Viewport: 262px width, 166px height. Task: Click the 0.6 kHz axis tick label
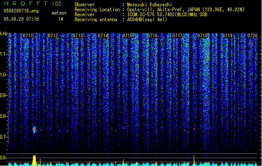pyautogui.click(x=4, y=158)
